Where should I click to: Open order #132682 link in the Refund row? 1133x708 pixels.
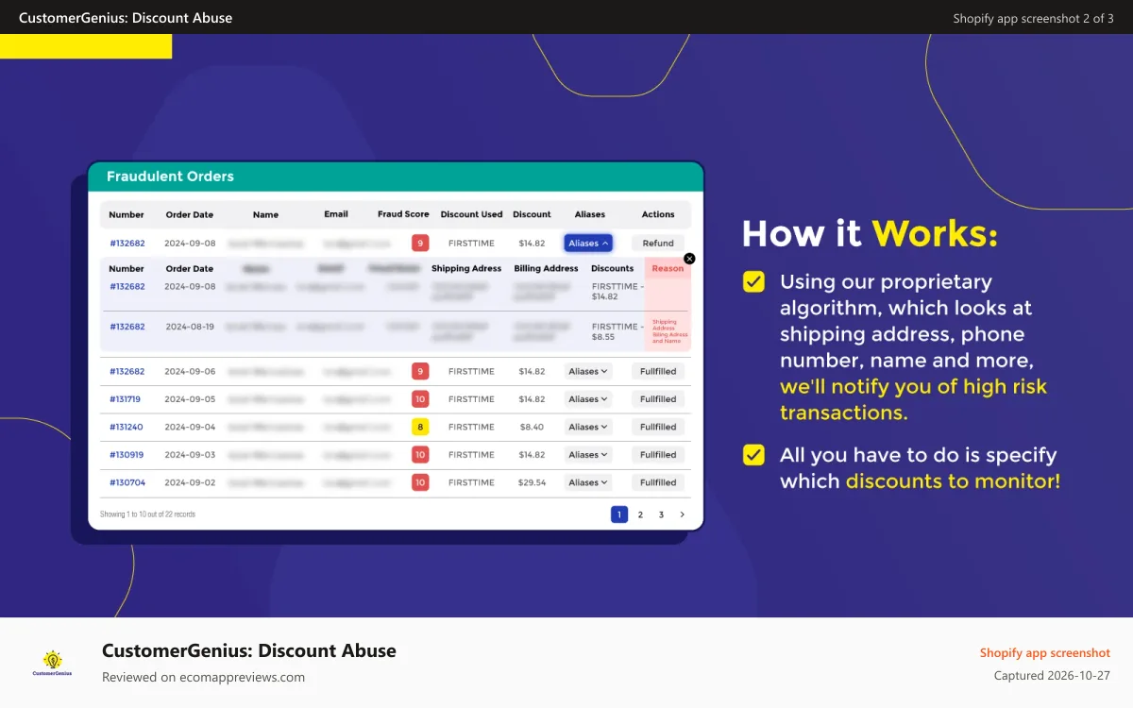click(x=127, y=244)
